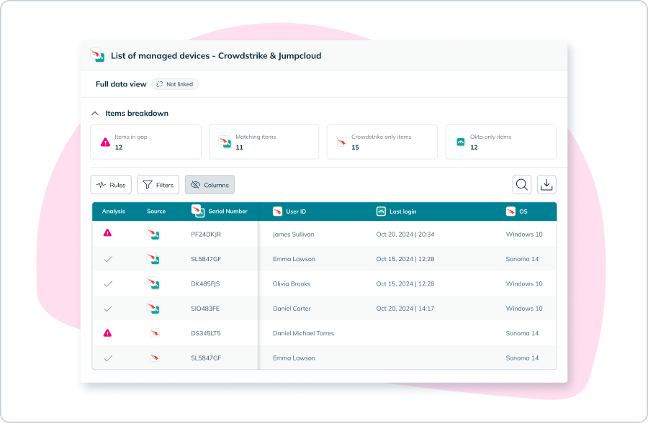
Task: Click checkmark in DK485FJS row
Action: pyautogui.click(x=108, y=284)
